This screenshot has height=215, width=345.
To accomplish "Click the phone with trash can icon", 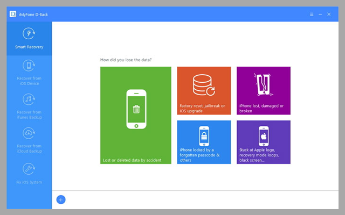I will click(x=136, y=109).
